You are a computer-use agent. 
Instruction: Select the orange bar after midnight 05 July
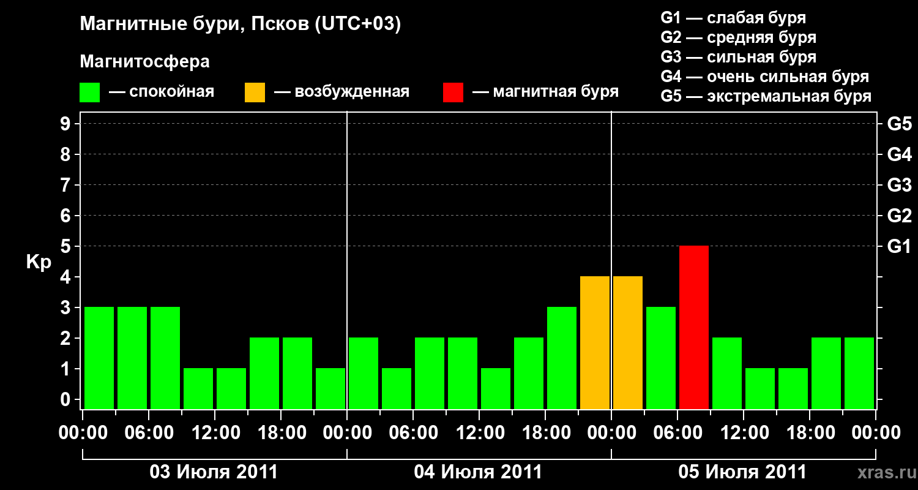point(628,342)
